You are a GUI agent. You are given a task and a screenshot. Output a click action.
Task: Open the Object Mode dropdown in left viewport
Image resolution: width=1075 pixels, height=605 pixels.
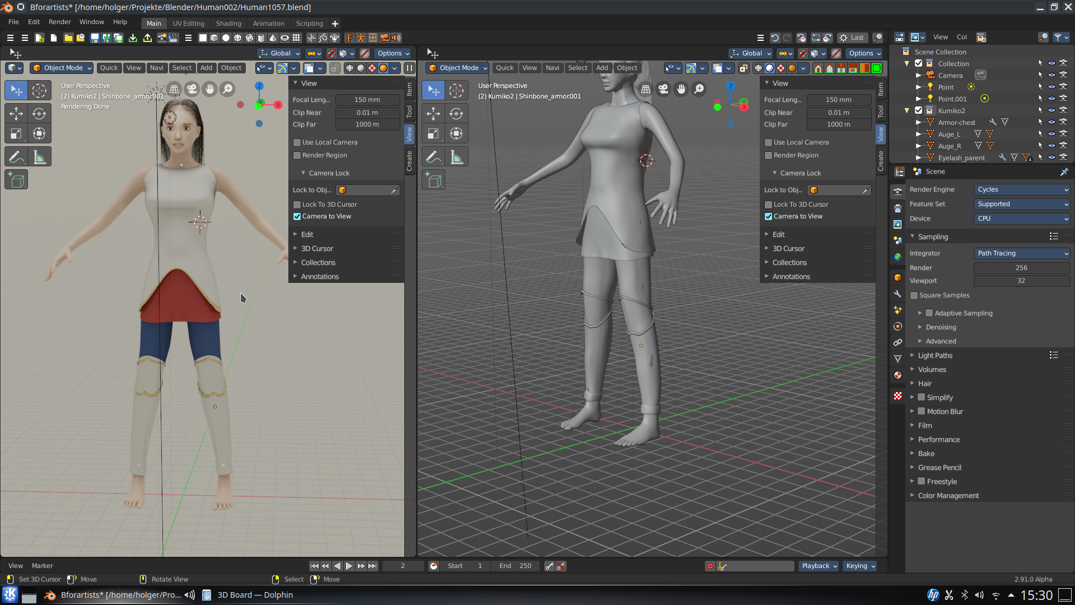point(62,68)
